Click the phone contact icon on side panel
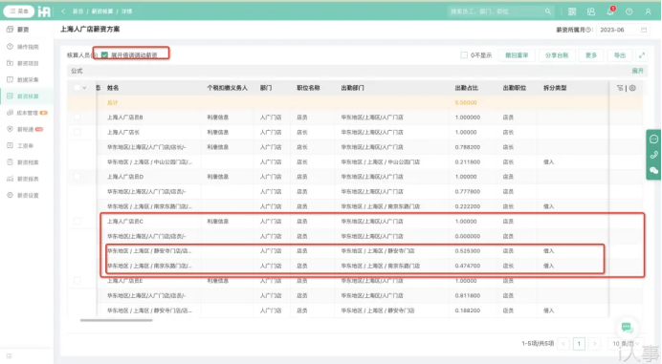Image resolution: width=662 pixels, height=364 pixels. point(653,155)
